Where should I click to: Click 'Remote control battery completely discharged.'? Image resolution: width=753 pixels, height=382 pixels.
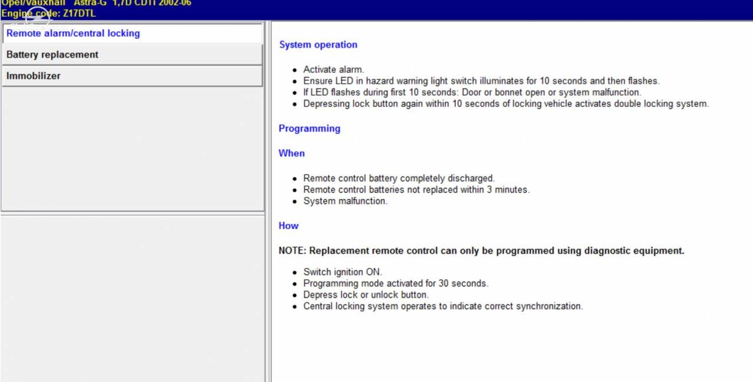click(x=399, y=178)
